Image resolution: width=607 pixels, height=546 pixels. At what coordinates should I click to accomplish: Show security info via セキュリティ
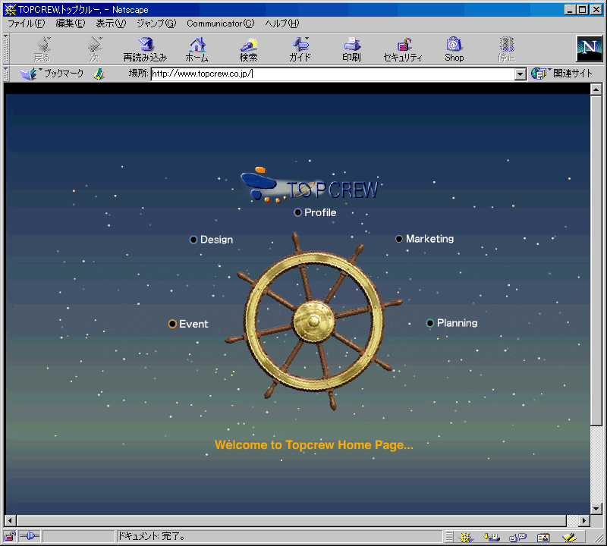coord(403,49)
